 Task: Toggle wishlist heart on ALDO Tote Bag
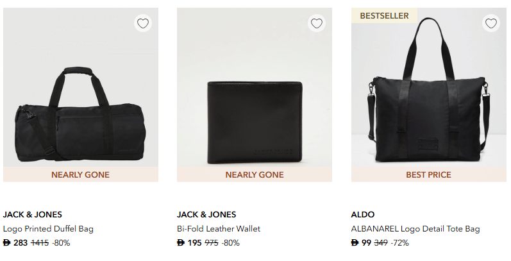click(x=490, y=24)
